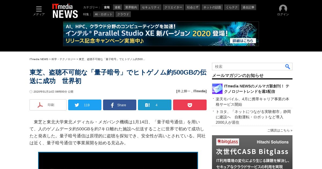Select the くらテク category
This screenshot has height=169, width=322.
pyautogui.click(x=232, y=7)
